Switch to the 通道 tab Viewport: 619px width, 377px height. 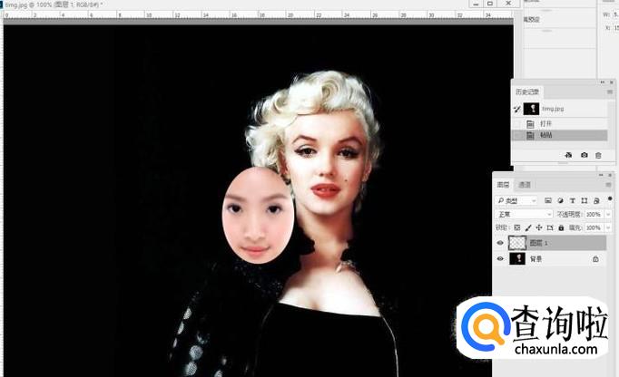point(525,185)
